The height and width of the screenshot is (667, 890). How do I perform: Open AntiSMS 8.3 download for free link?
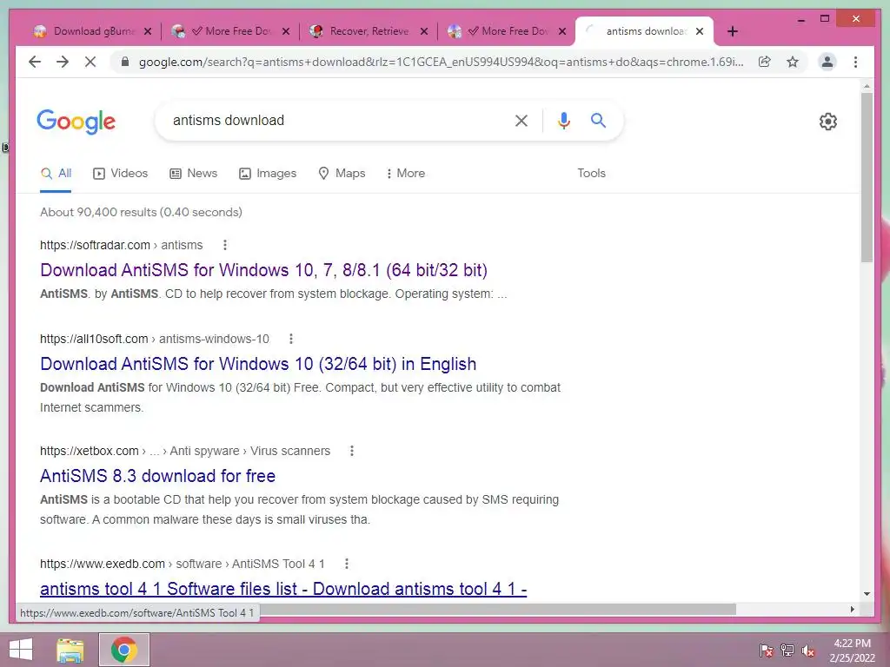tap(158, 476)
